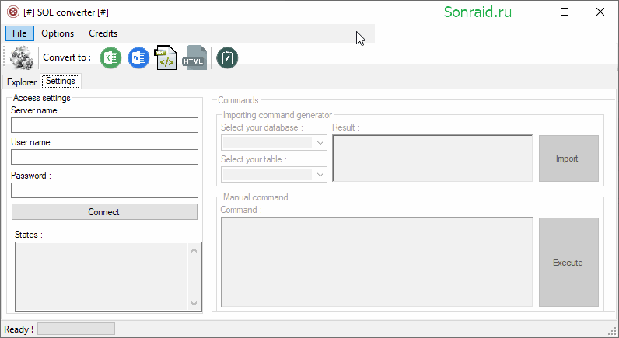
Task: Switch to the Explorer tab
Action: click(x=21, y=82)
